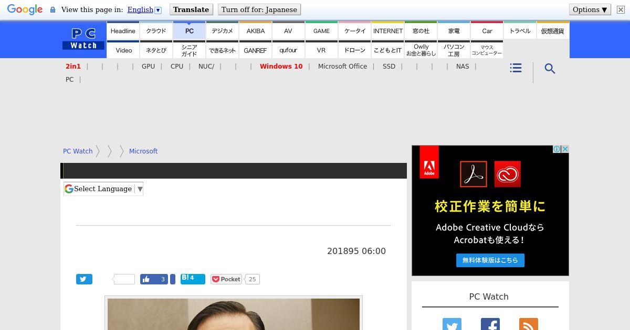Click the Microsoft breadcrumb link
Image resolution: width=630 pixels, height=330 pixels.
143,151
